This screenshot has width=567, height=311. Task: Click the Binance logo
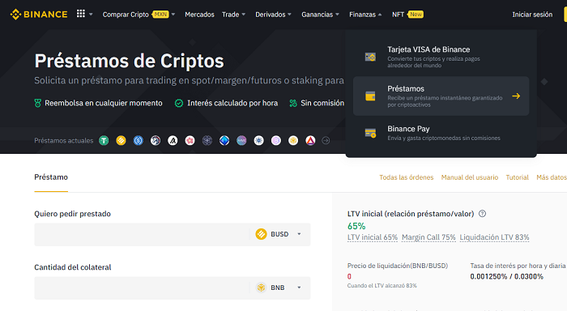pyautogui.click(x=39, y=15)
